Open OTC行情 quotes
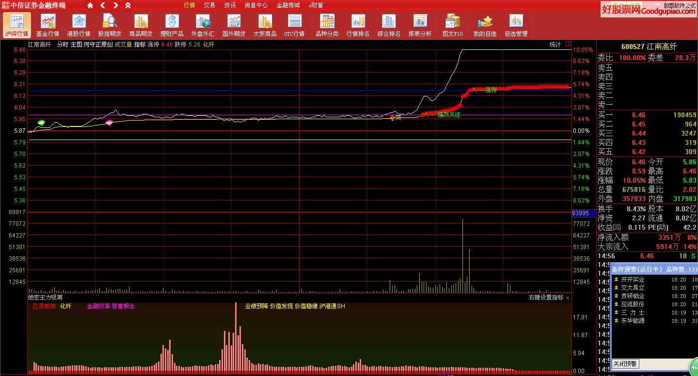The image size is (698, 376). 295,25
